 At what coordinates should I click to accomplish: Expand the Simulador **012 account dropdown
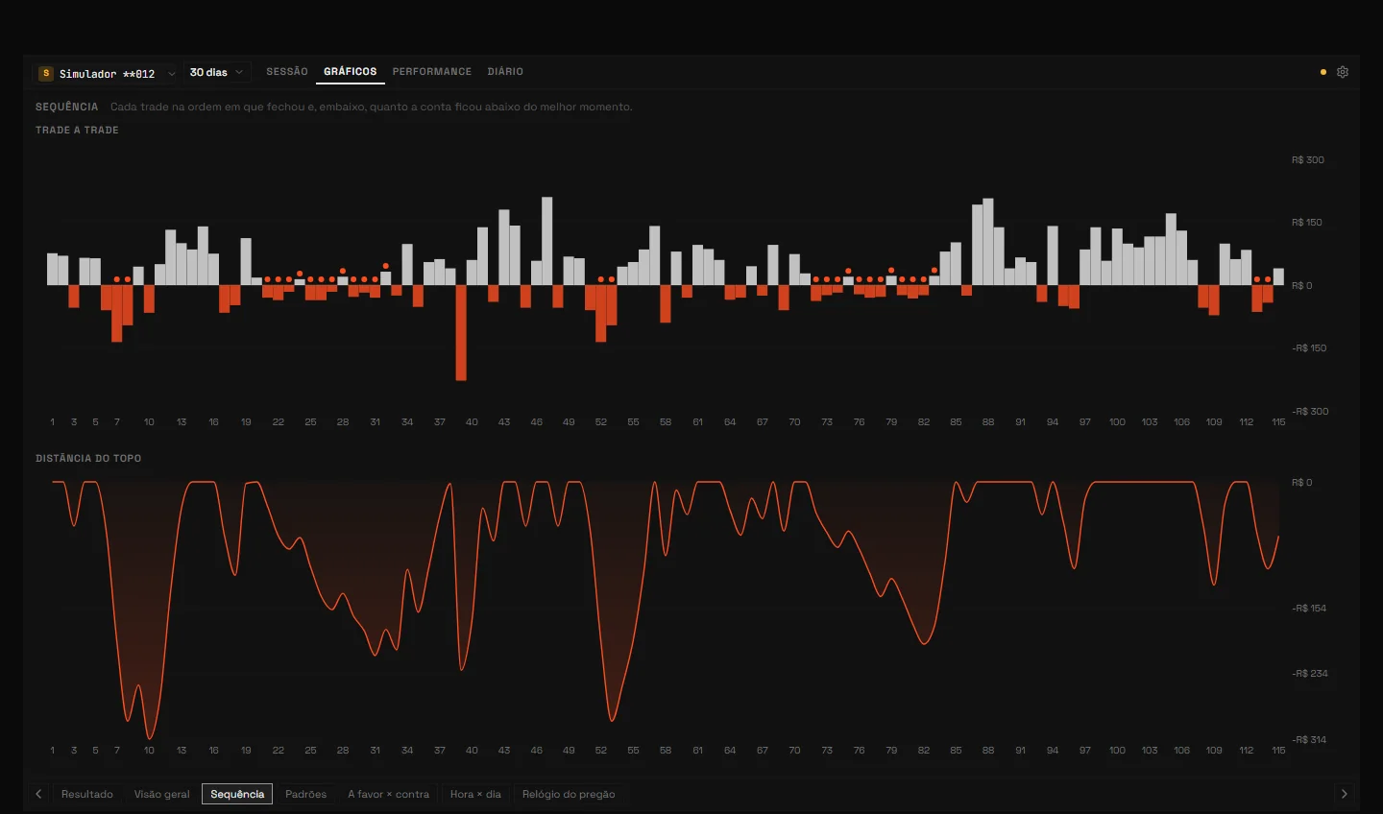(107, 73)
